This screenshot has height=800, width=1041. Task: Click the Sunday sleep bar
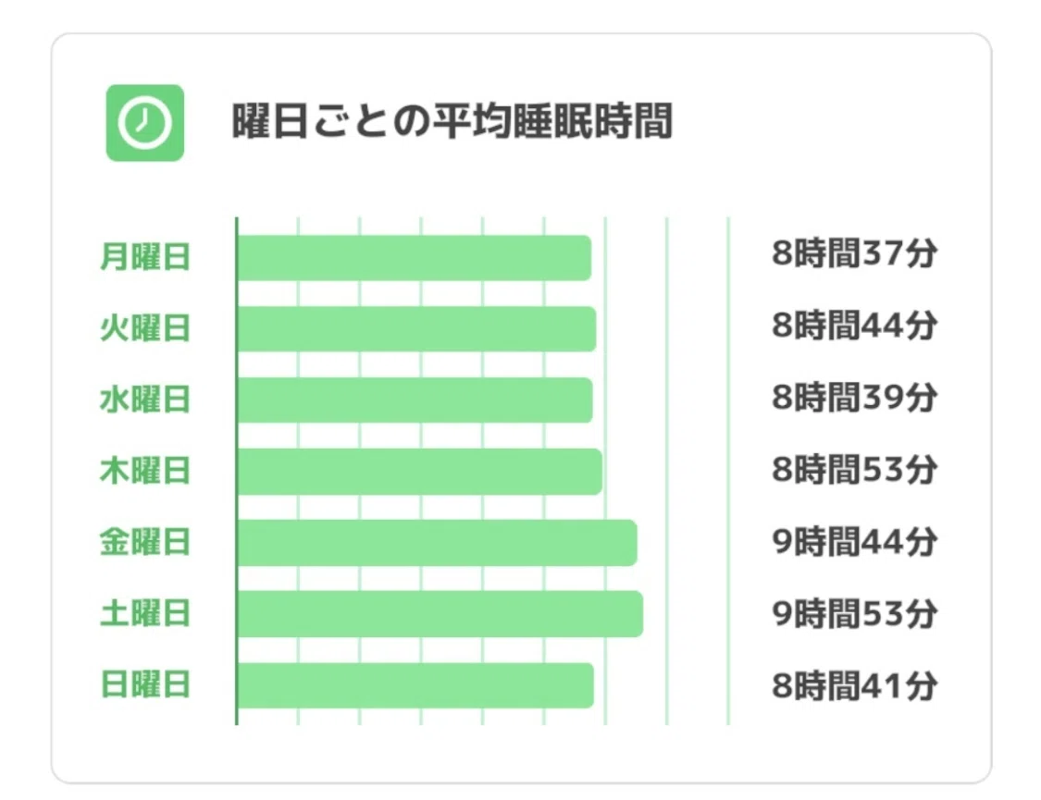415,685
